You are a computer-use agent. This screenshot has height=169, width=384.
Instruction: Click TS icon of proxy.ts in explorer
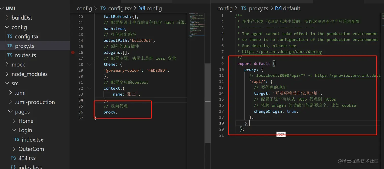click(10, 46)
